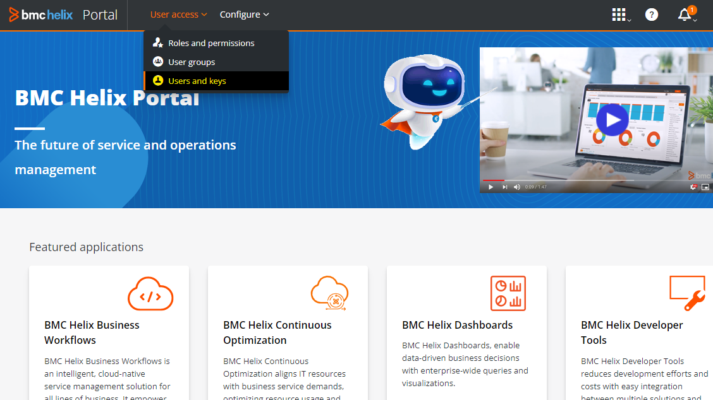Click the Dashboards chart icon

coord(508,293)
